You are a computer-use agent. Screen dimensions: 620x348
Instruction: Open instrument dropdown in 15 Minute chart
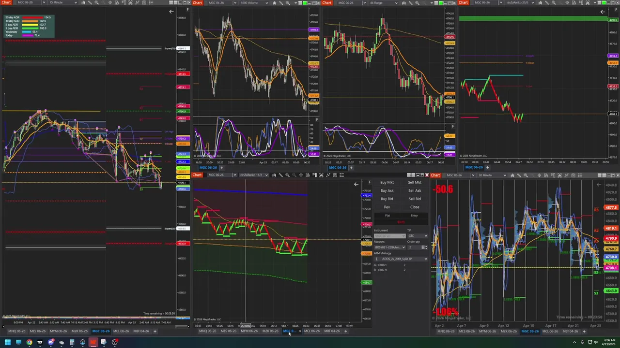pyautogui.click(x=44, y=2)
